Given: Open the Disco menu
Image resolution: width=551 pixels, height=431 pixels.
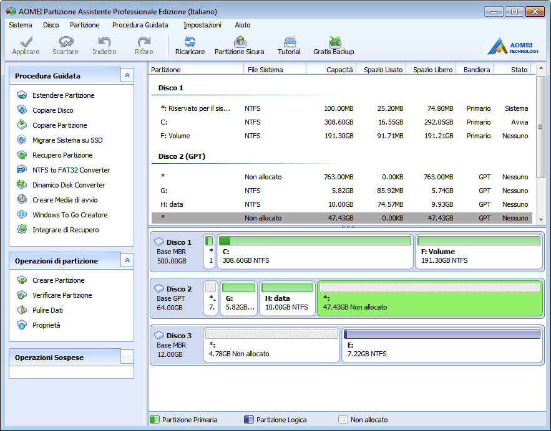Looking at the screenshot, I should click(51, 25).
